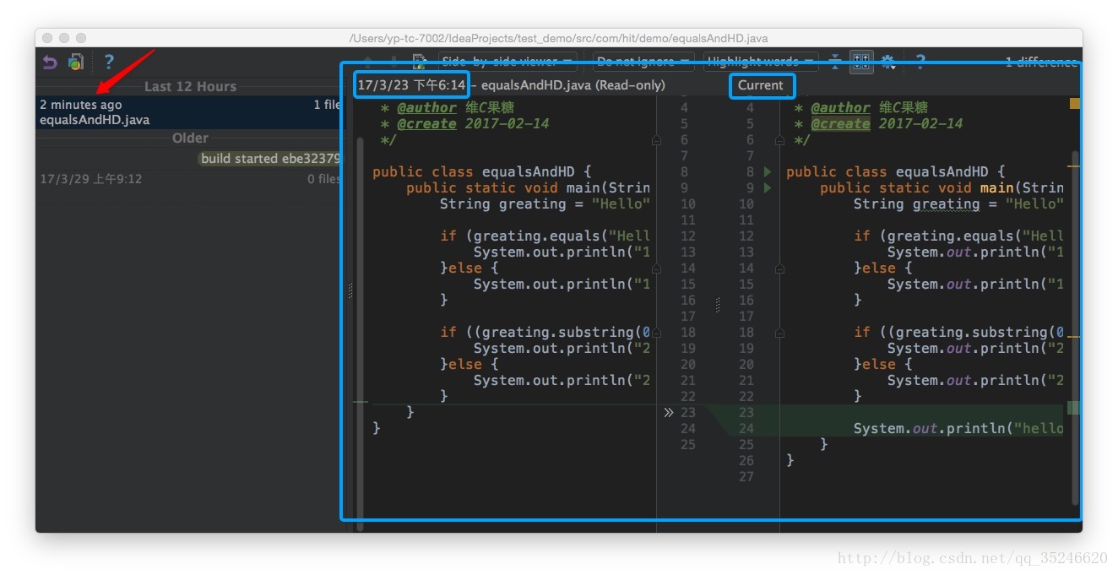1118x575 pixels.
Task: Click the run arrow beside line 8
Action: (768, 172)
